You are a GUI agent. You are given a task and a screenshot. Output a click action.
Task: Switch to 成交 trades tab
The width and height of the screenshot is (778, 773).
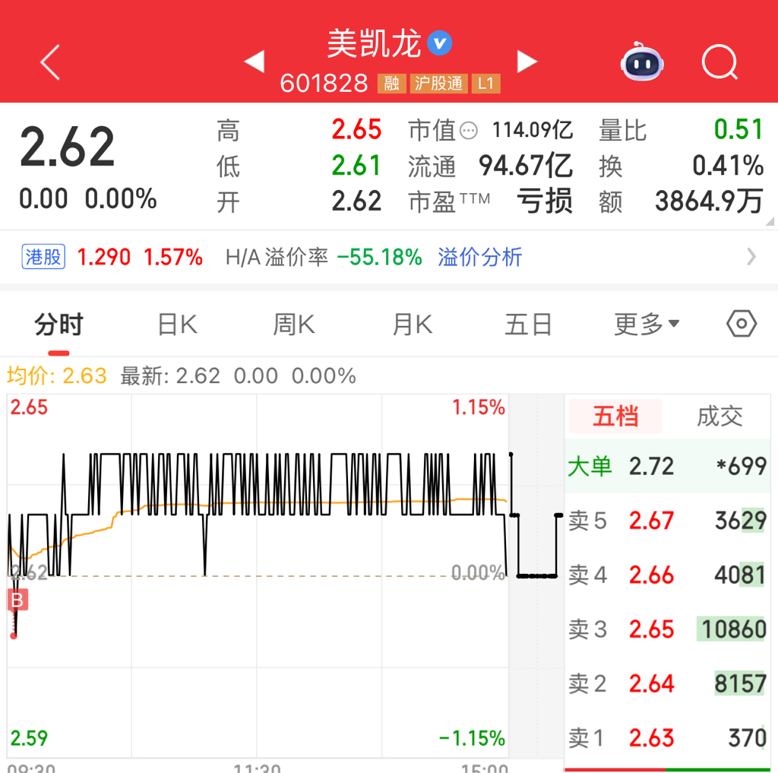pos(719,416)
